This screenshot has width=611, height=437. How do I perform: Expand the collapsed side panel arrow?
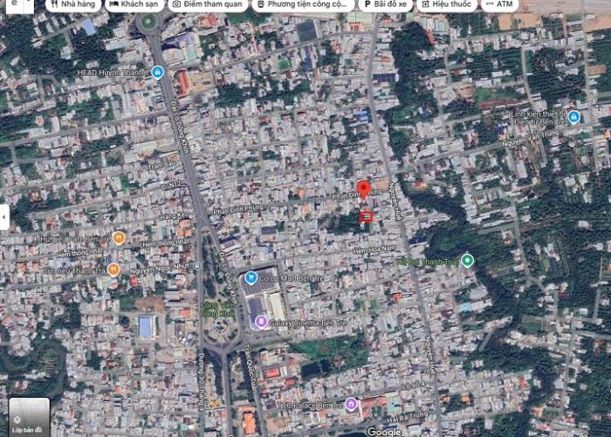pos(4,215)
